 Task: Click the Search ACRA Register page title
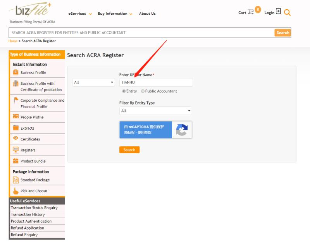click(95, 55)
